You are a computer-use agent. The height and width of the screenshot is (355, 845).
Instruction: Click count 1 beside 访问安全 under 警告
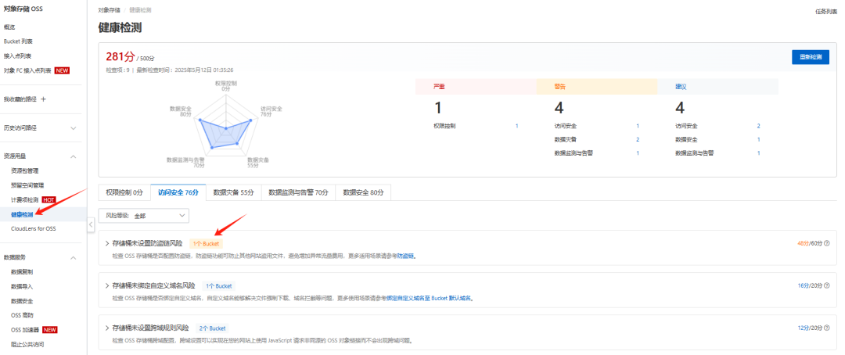click(638, 126)
